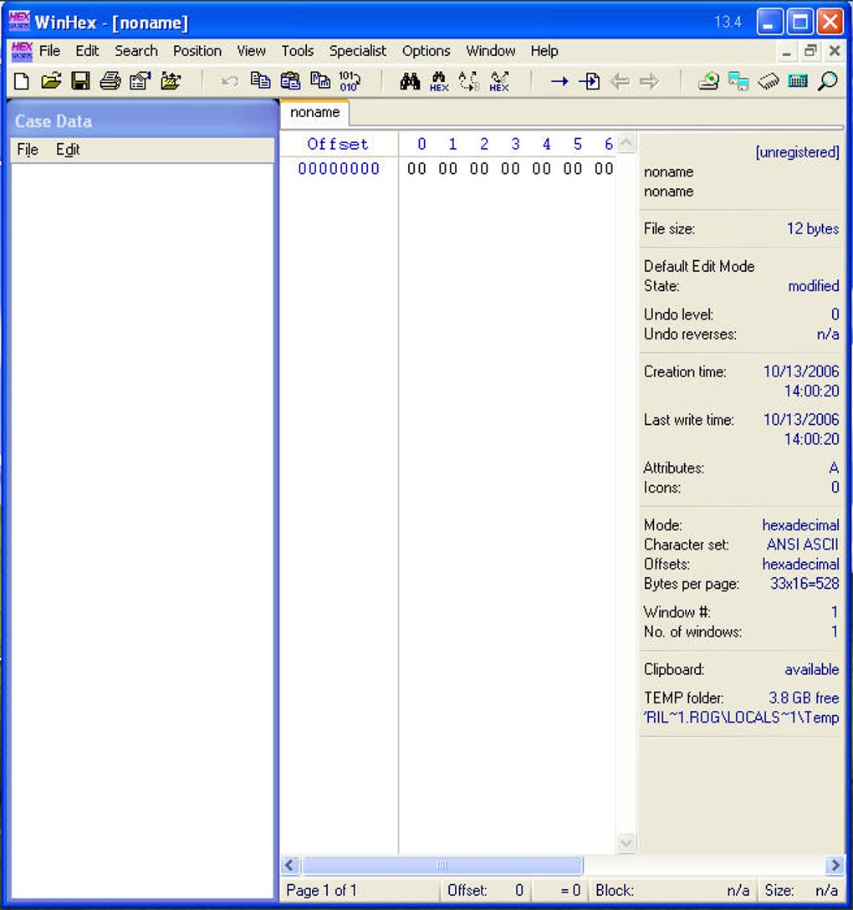Click the Undo toolbar icon

pos(230,81)
